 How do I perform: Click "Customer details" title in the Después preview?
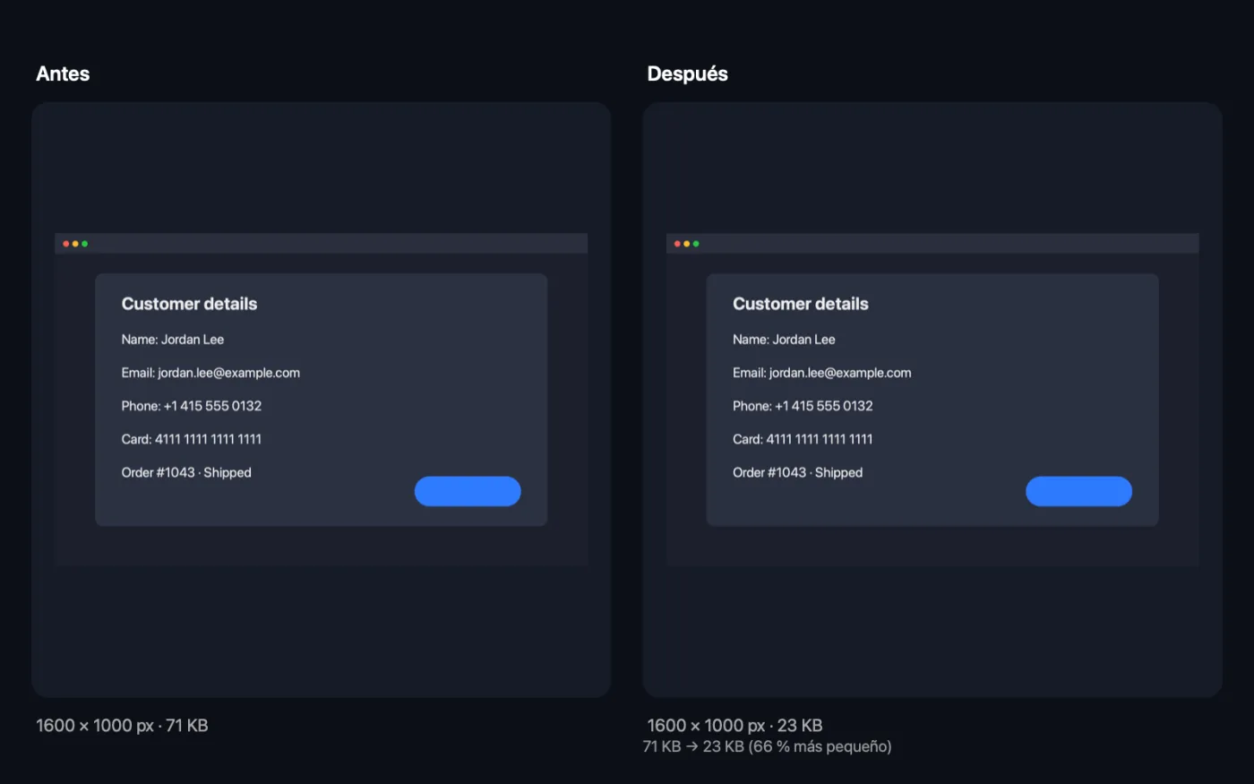[801, 304]
